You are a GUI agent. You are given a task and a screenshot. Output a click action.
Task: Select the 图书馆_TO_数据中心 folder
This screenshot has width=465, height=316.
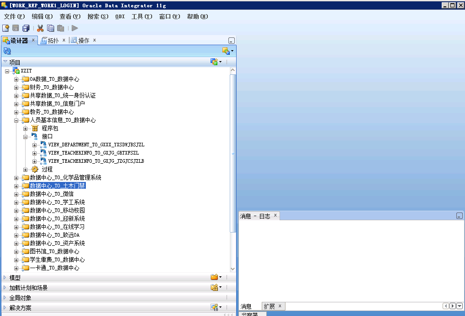click(x=54, y=251)
